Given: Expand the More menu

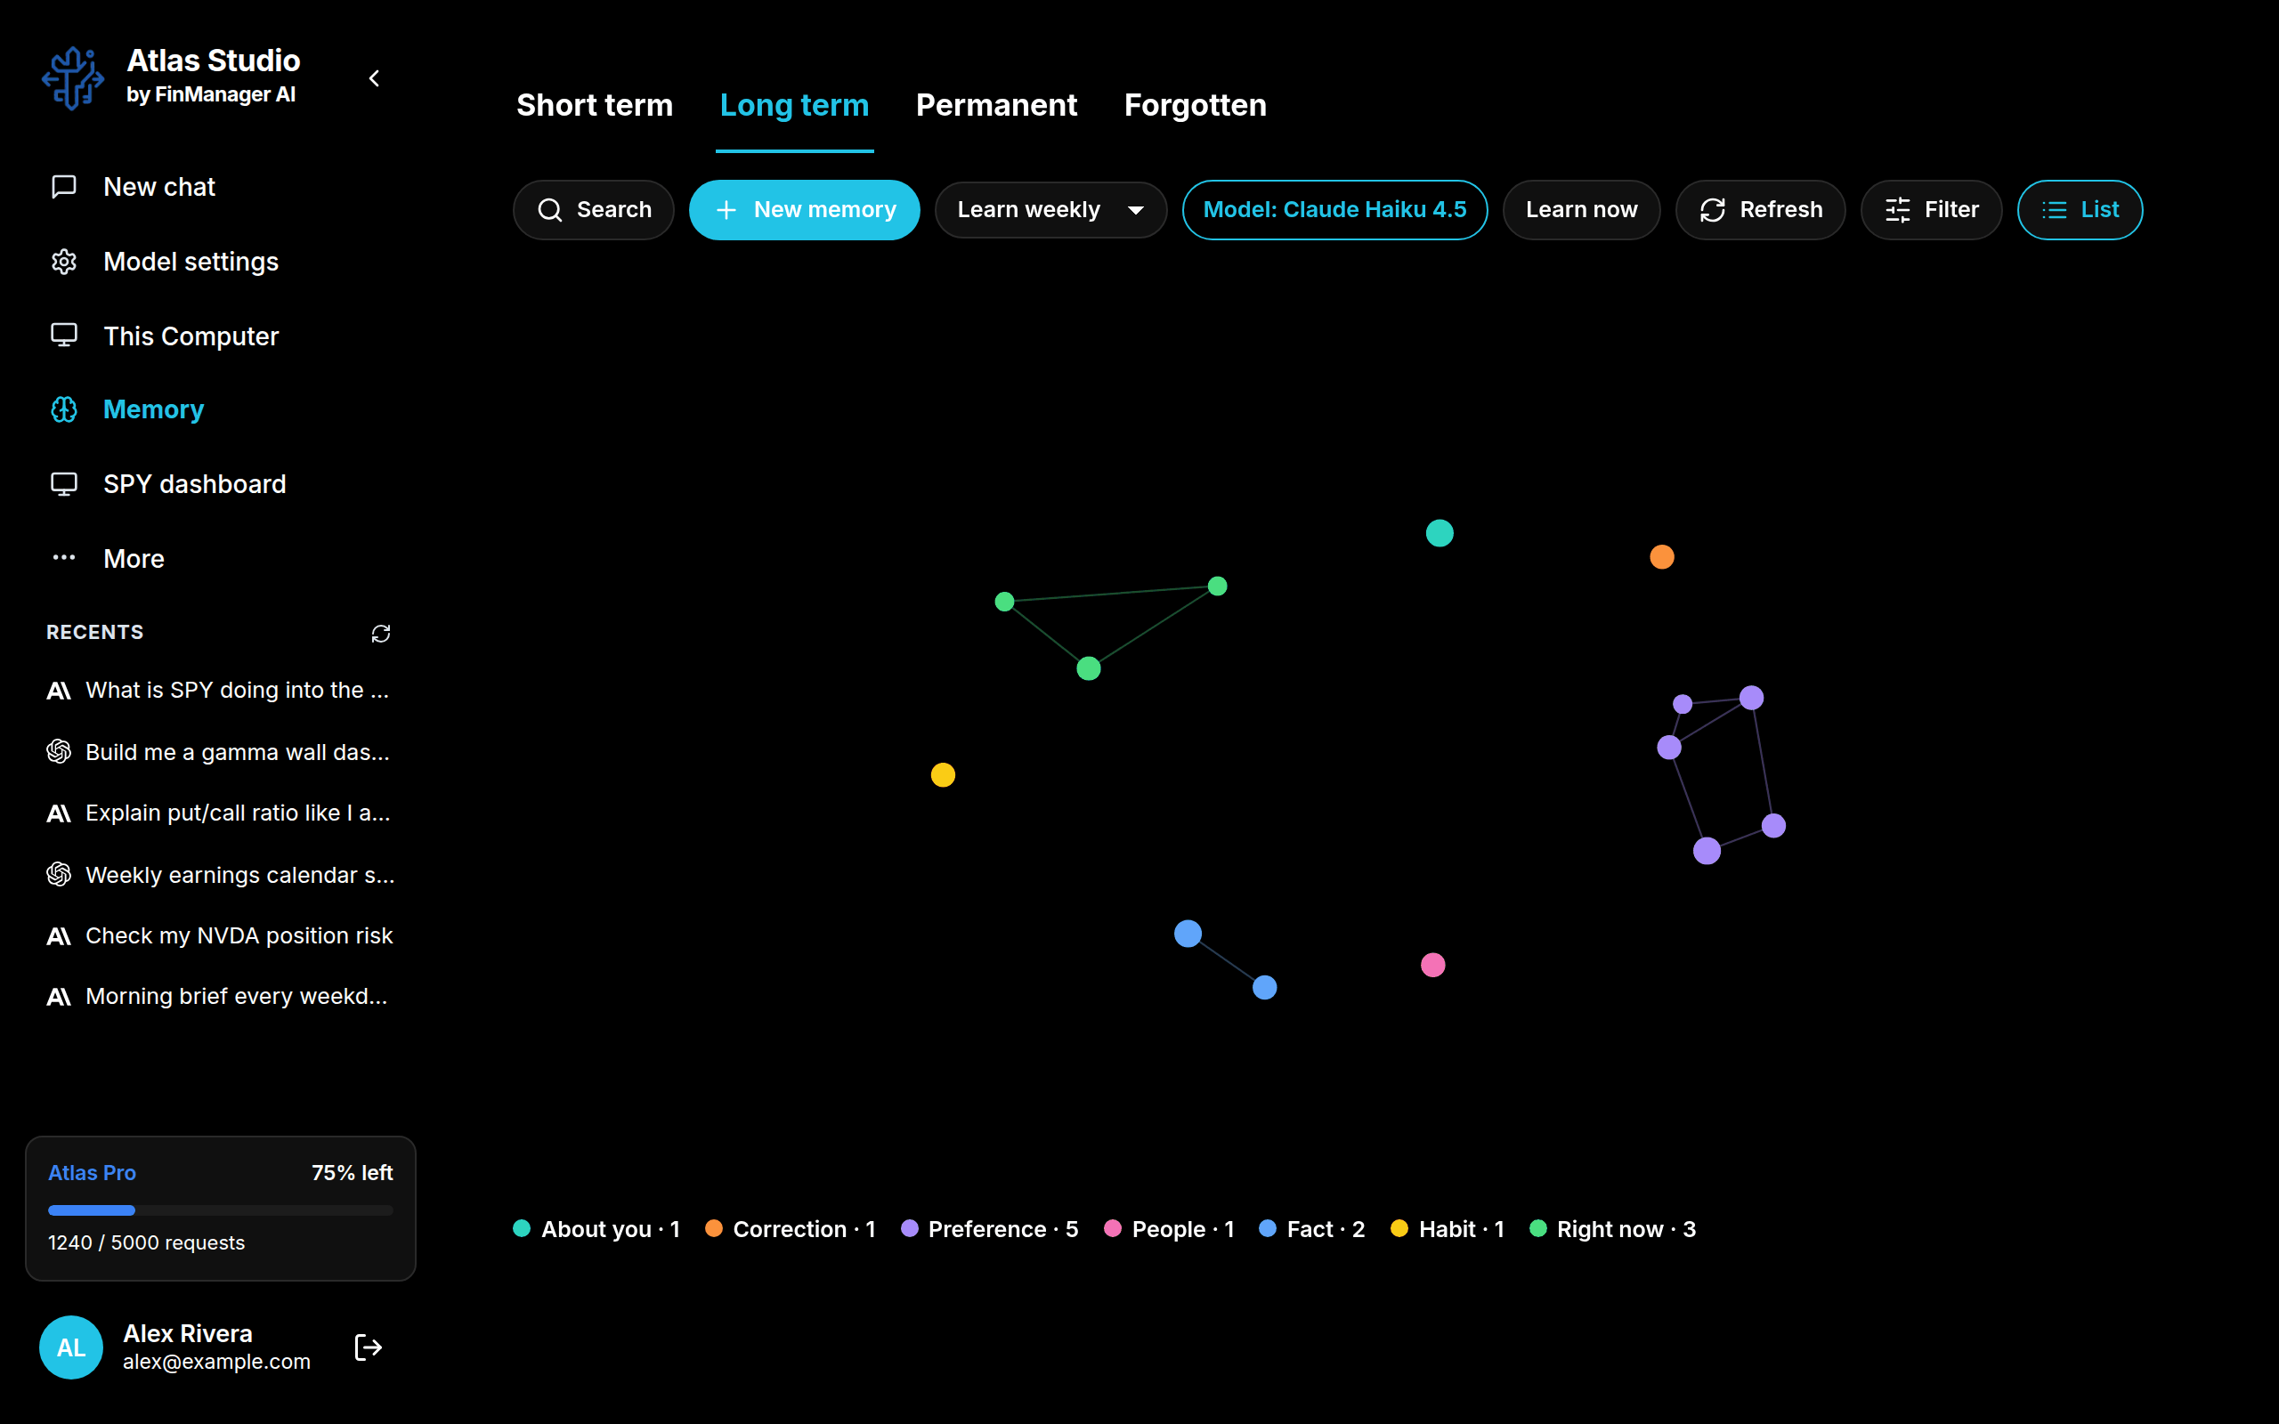Looking at the screenshot, I should click(x=222, y=559).
